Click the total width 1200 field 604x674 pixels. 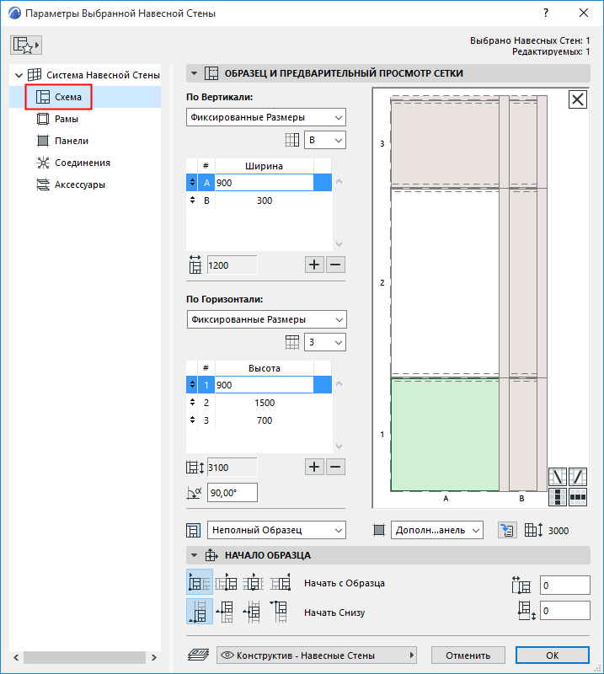[233, 265]
